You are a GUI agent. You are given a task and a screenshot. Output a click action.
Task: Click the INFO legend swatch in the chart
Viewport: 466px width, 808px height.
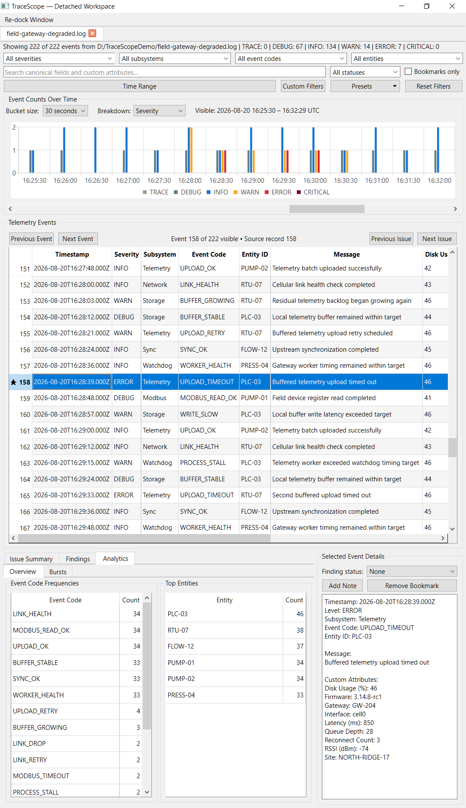[x=209, y=192]
